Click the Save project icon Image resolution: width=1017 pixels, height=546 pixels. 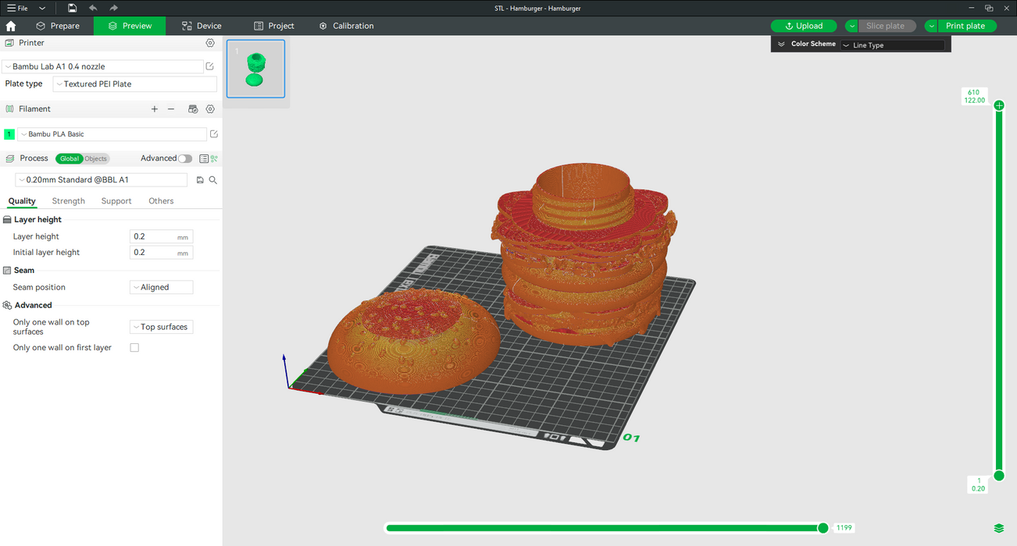coord(72,8)
